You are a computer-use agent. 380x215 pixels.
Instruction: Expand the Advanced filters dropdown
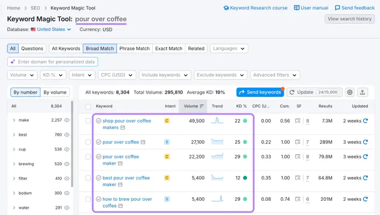pos(275,75)
